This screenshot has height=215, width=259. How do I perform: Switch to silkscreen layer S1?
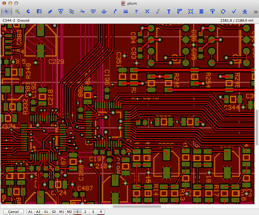coord(46,212)
